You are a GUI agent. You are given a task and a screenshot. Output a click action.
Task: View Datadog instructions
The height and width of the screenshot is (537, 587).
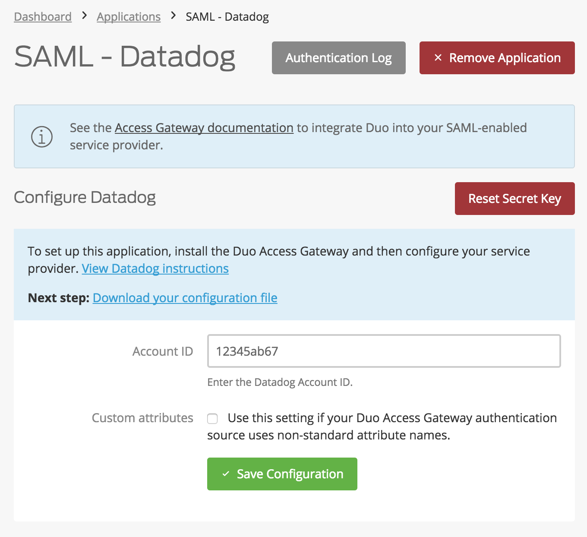pyautogui.click(x=155, y=268)
